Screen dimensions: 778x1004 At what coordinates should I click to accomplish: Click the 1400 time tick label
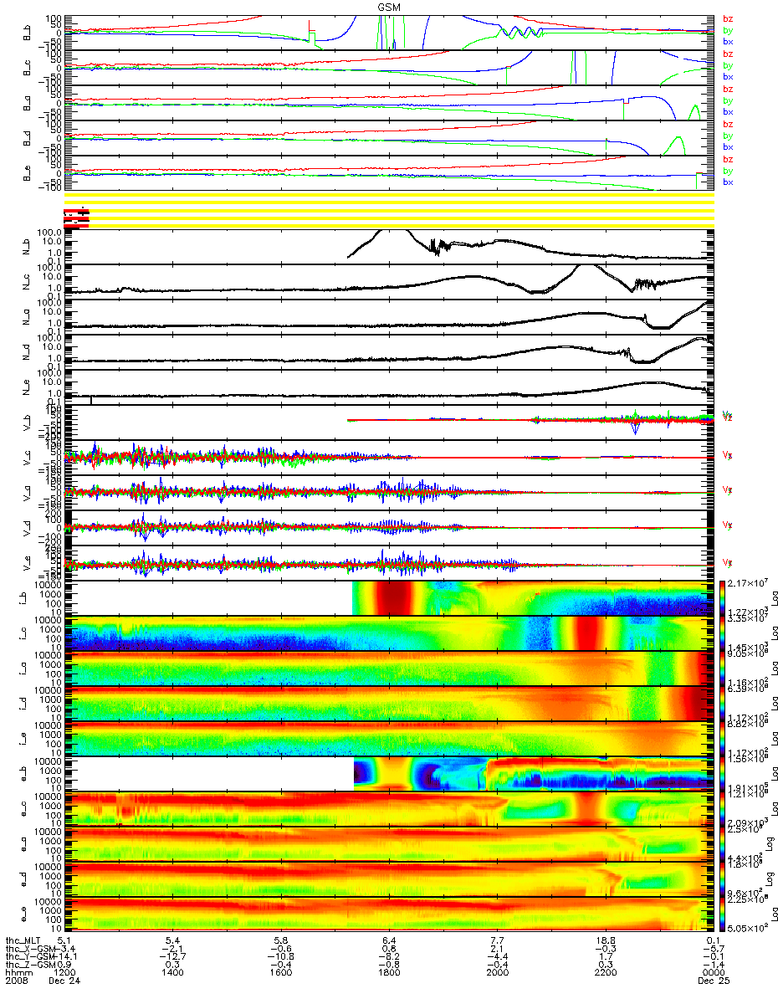(174, 974)
